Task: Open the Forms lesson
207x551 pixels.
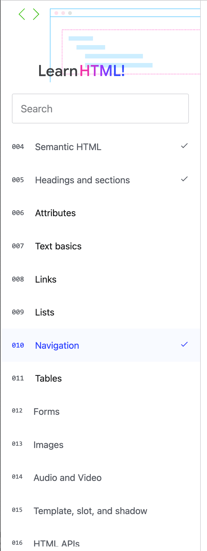Action: point(46,412)
